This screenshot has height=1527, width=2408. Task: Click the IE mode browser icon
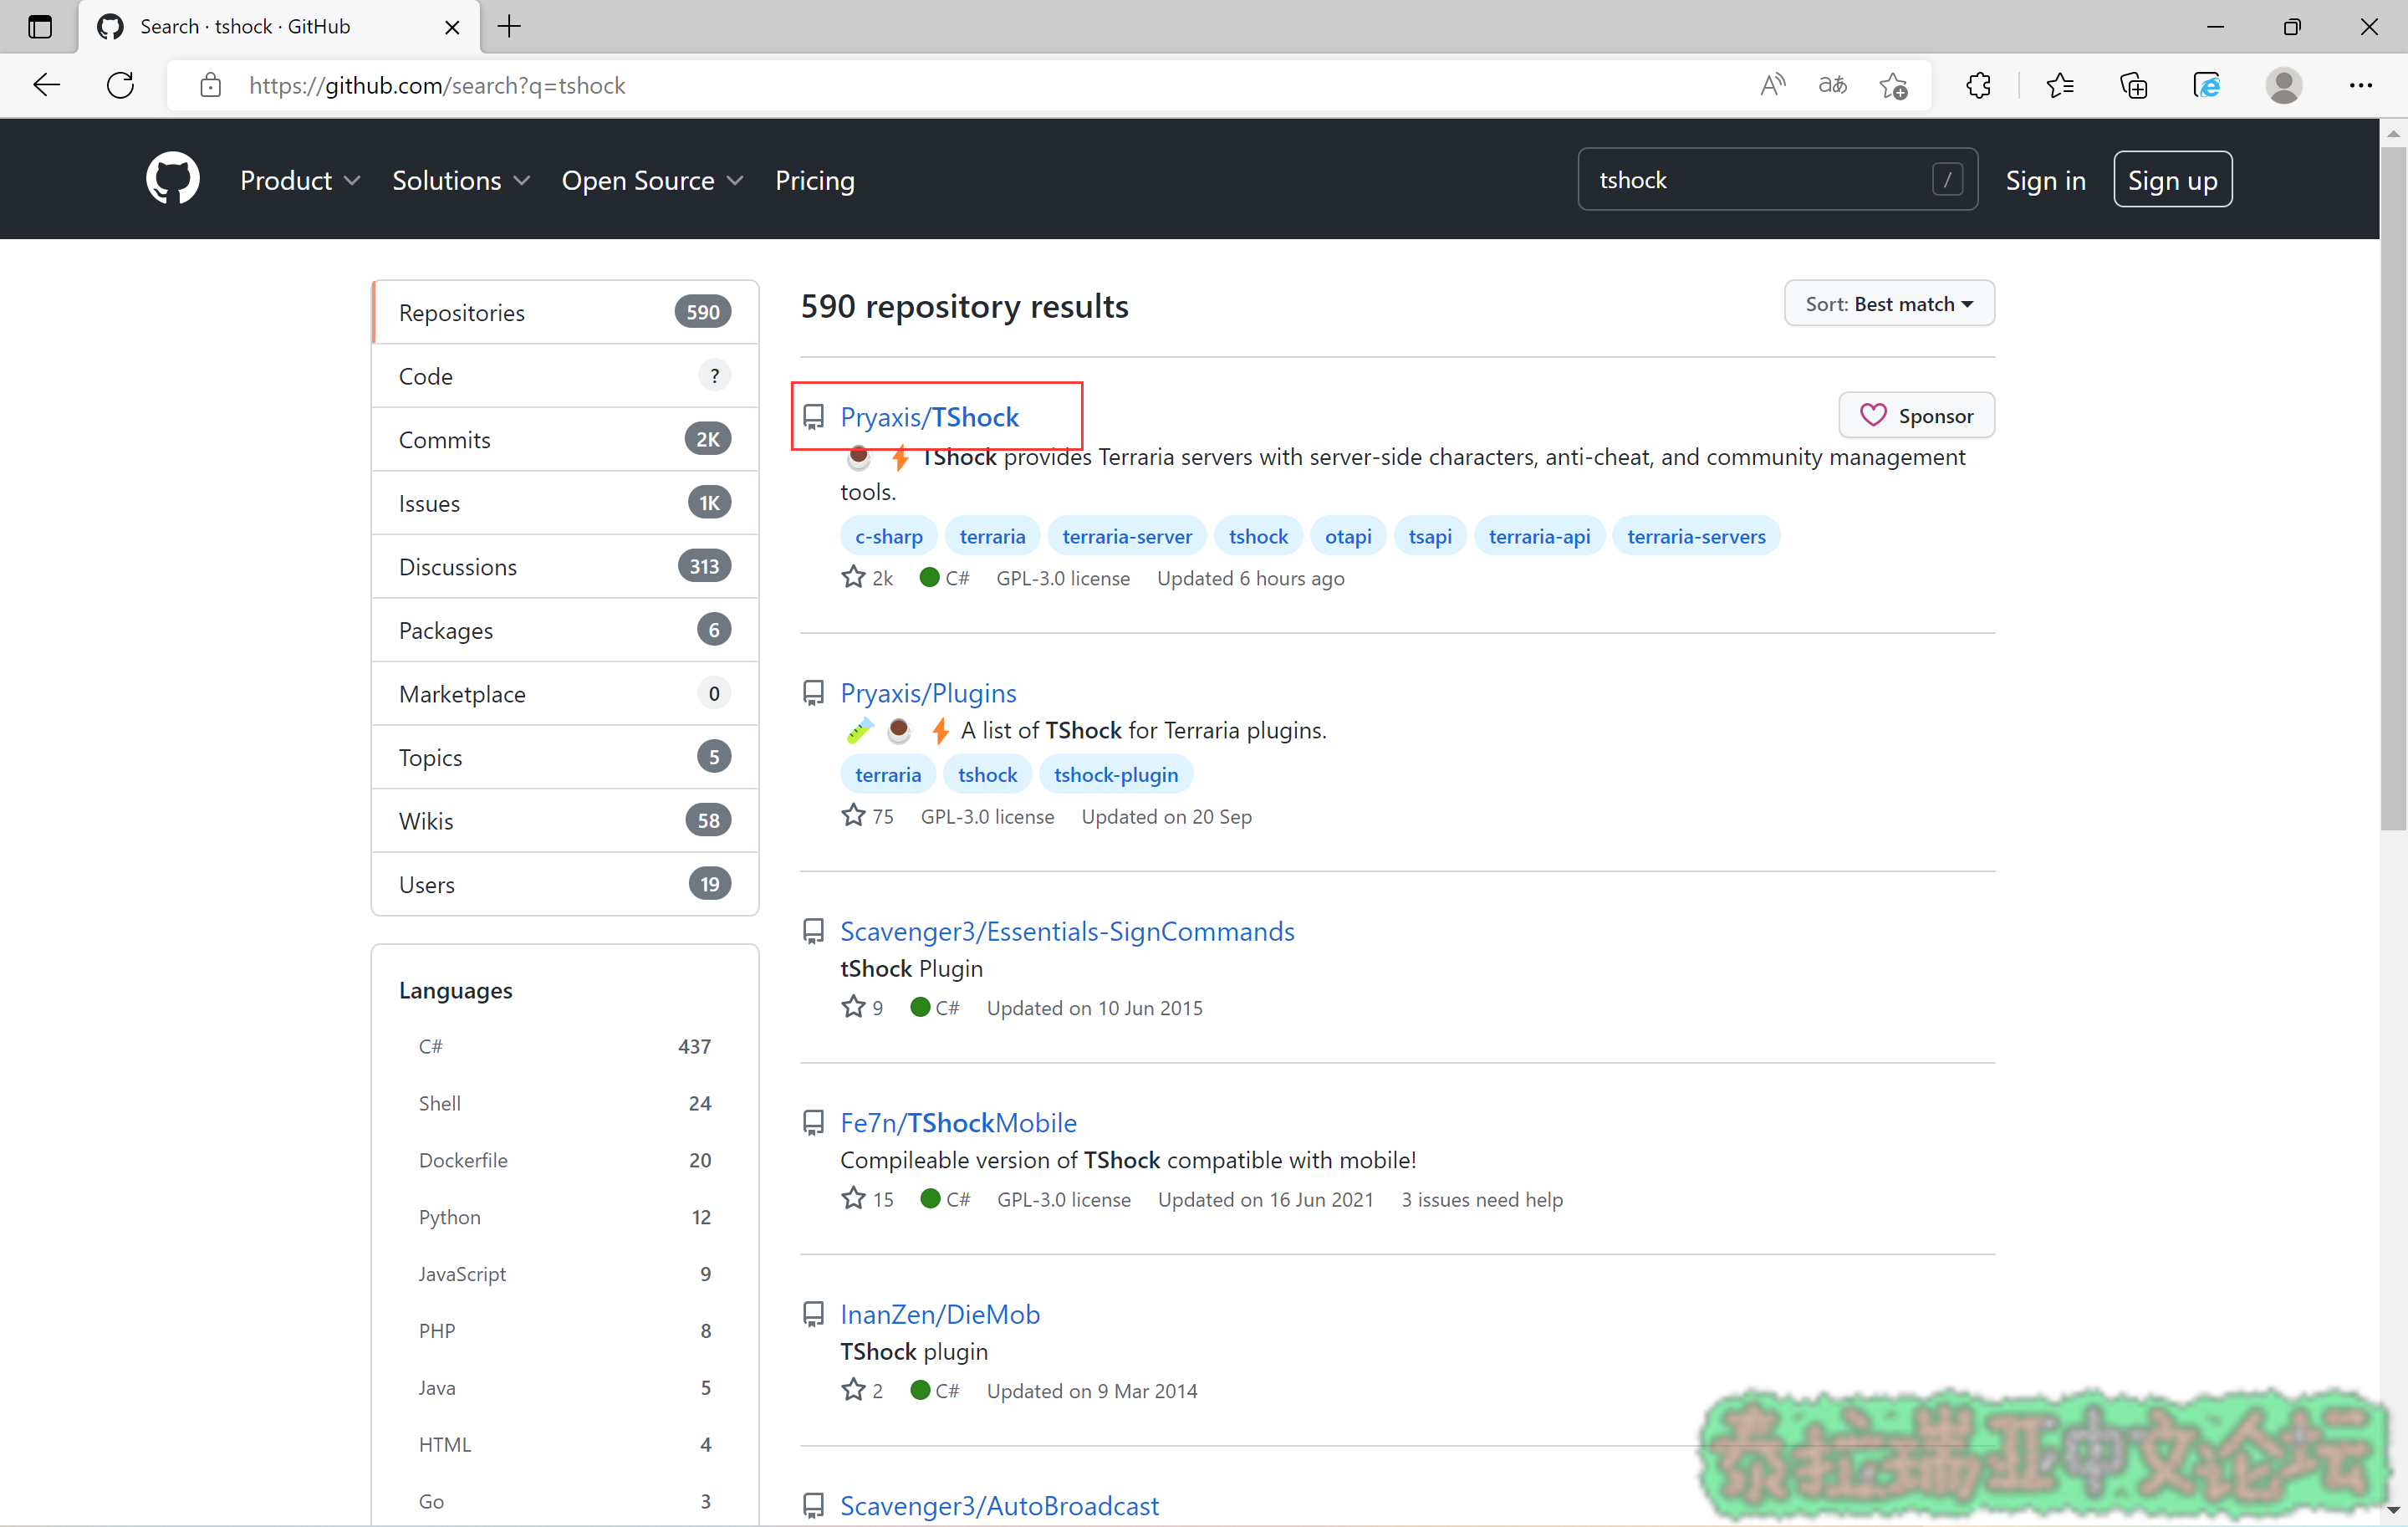(2207, 85)
